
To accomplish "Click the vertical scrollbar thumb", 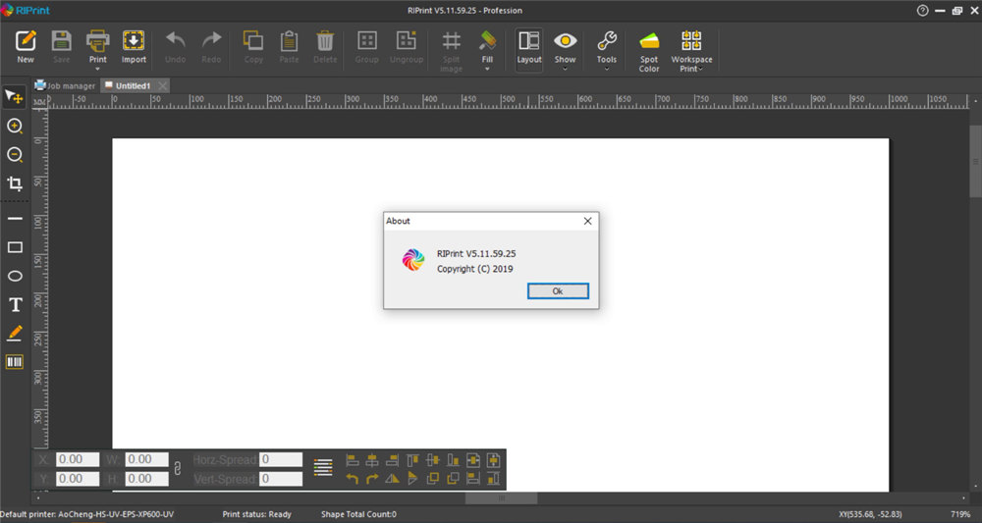I will click(x=975, y=161).
